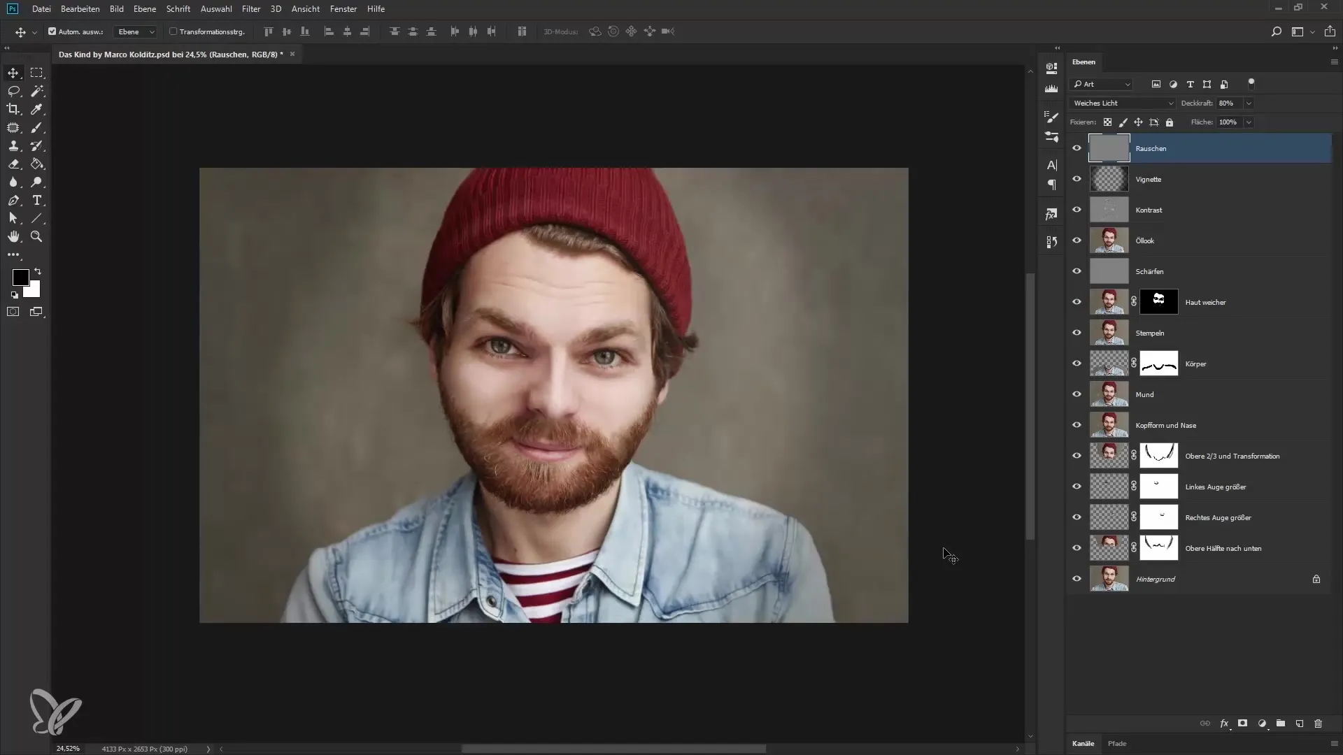
Task: Select the Eraser tool
Action: click(13, 164)
